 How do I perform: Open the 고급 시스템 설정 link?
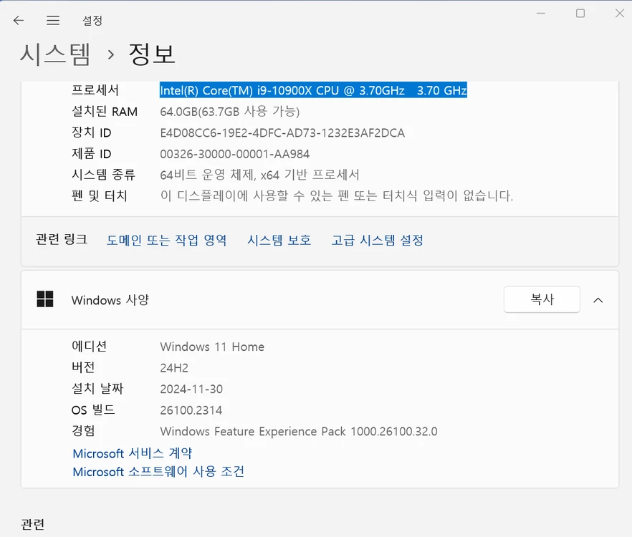377,241
